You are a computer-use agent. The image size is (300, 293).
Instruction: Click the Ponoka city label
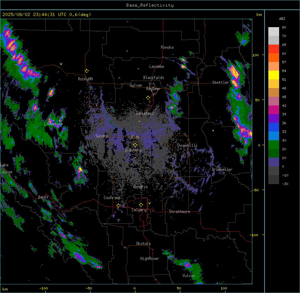click(x=167, y=47)
